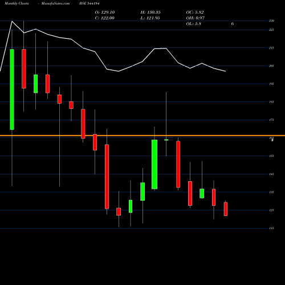
Task: Select the "OL: 5.8" readout
Action: click(194, 23)
